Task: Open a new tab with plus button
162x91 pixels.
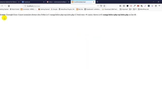Action: [97, 2]
